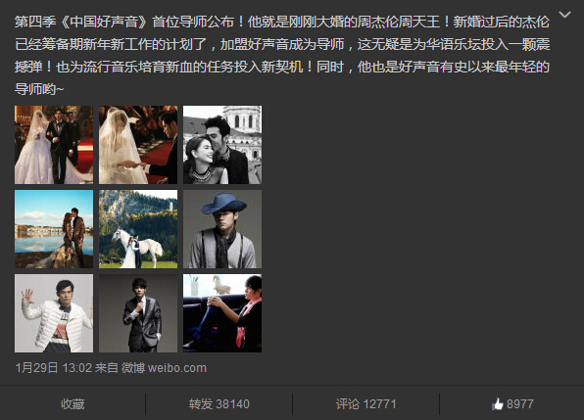Screen dimensions: 584x420
Task: Click the 8977 like count
Action: tap(520, 404)
